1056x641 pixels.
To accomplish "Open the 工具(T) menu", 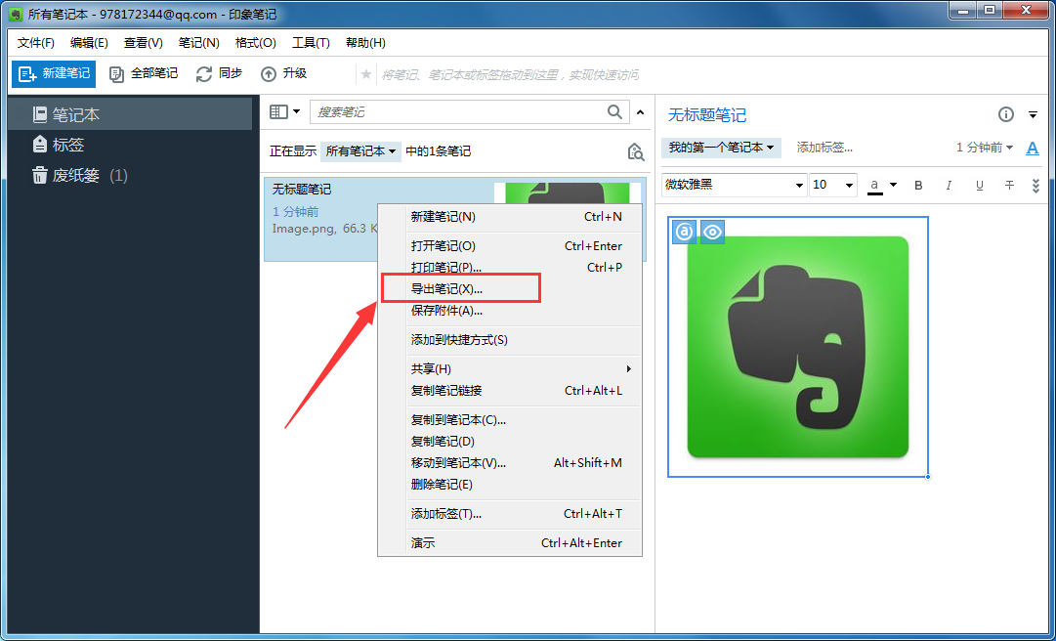I will [x=312, y=42].
